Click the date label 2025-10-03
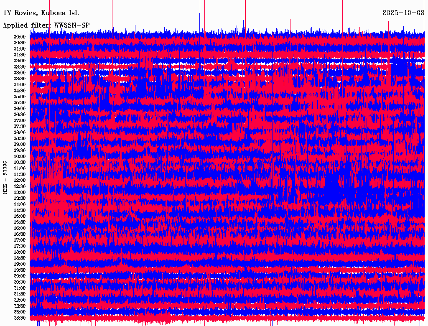The image size is (428, 326). (403, 13)
